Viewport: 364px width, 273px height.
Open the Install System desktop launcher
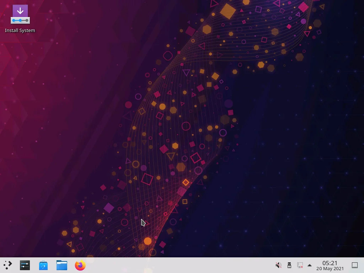click(20, 15)
